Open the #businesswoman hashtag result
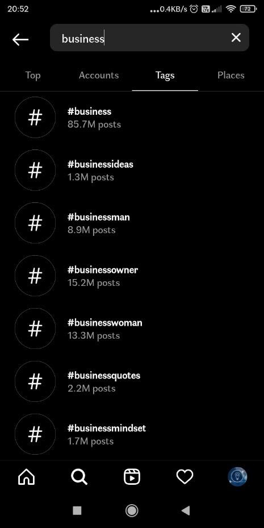Screen dimensions: 264x528 click(x=132, y=329)
